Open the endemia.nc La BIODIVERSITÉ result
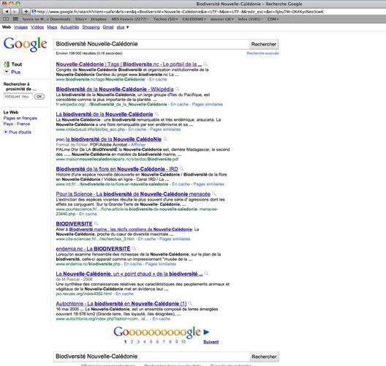The height and width of the screenshot is (366, 386). click(93, 249)
